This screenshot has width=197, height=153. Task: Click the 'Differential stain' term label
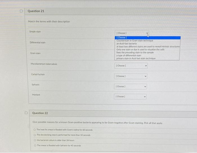[x=37, y=43]
